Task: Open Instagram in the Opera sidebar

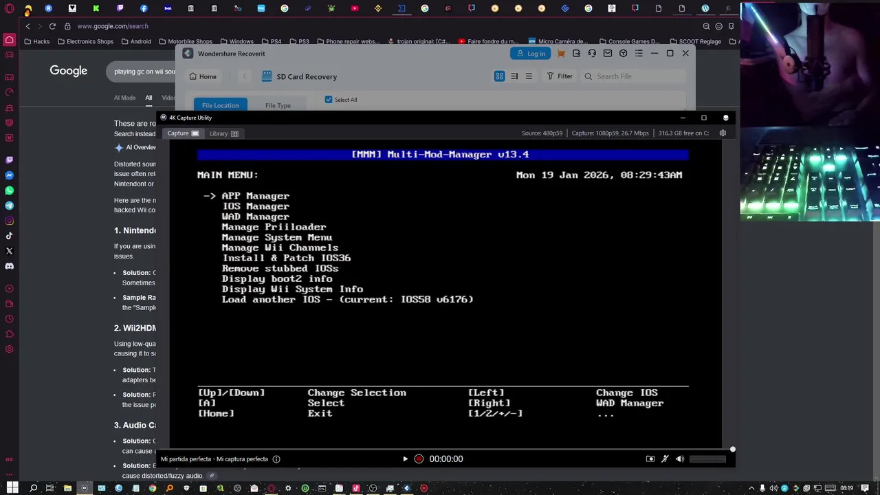Action: click(x=9, y=221)
